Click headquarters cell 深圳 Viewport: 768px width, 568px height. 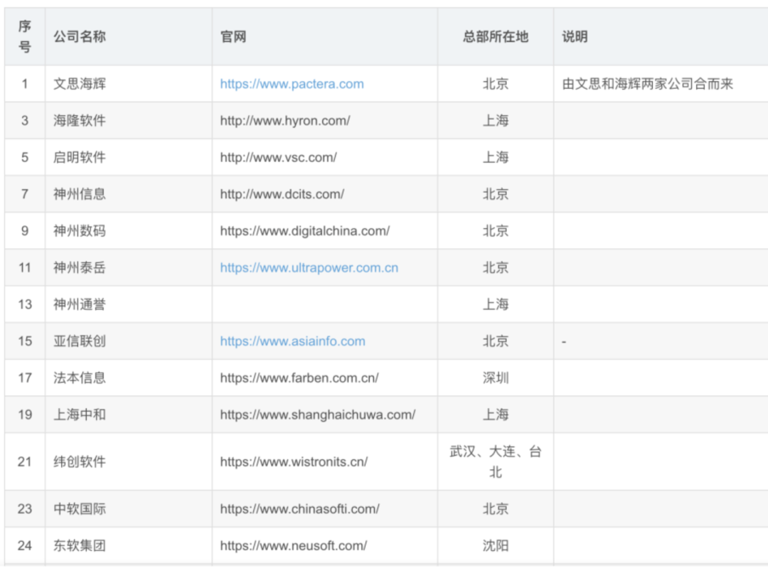click(496, 378)
